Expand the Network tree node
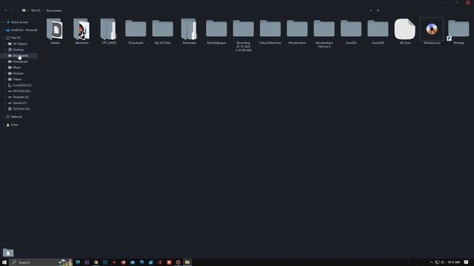The image size is (474, 266). 3,117
